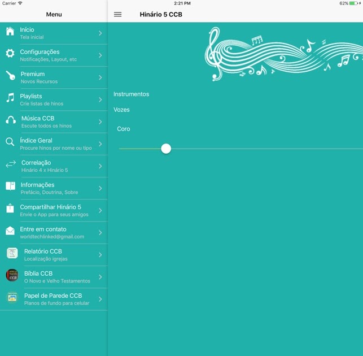Tap the treble clef music banner image
This screenshot has height=356, width=363.
tap(283, 54)
